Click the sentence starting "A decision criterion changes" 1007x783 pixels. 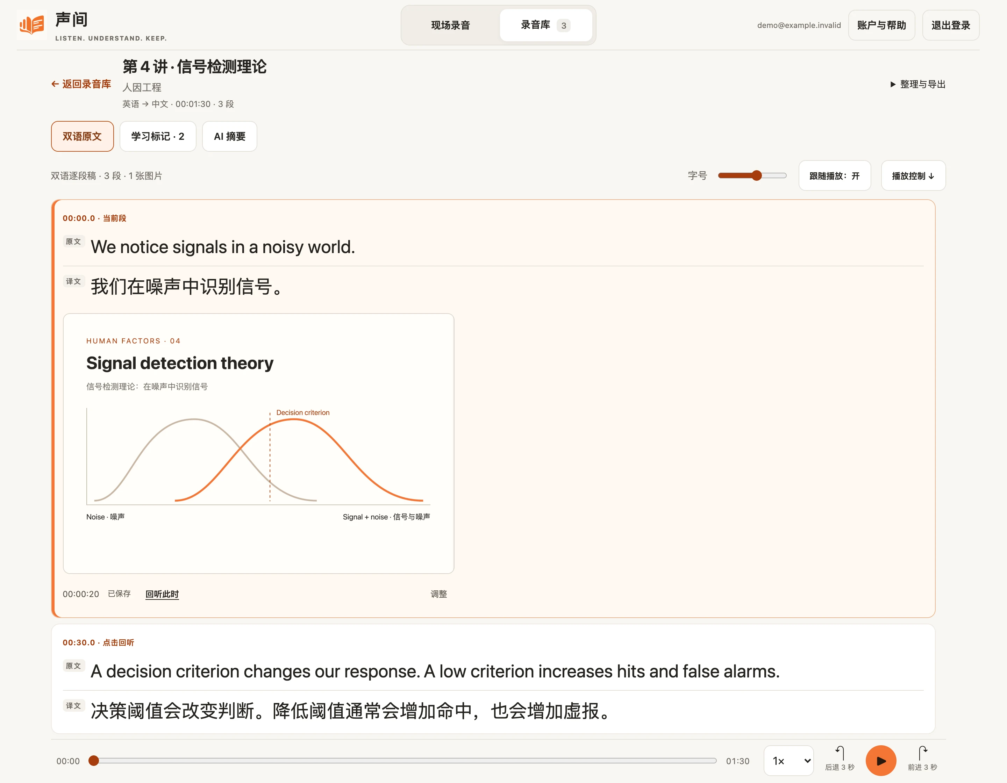tap(435, 671)
